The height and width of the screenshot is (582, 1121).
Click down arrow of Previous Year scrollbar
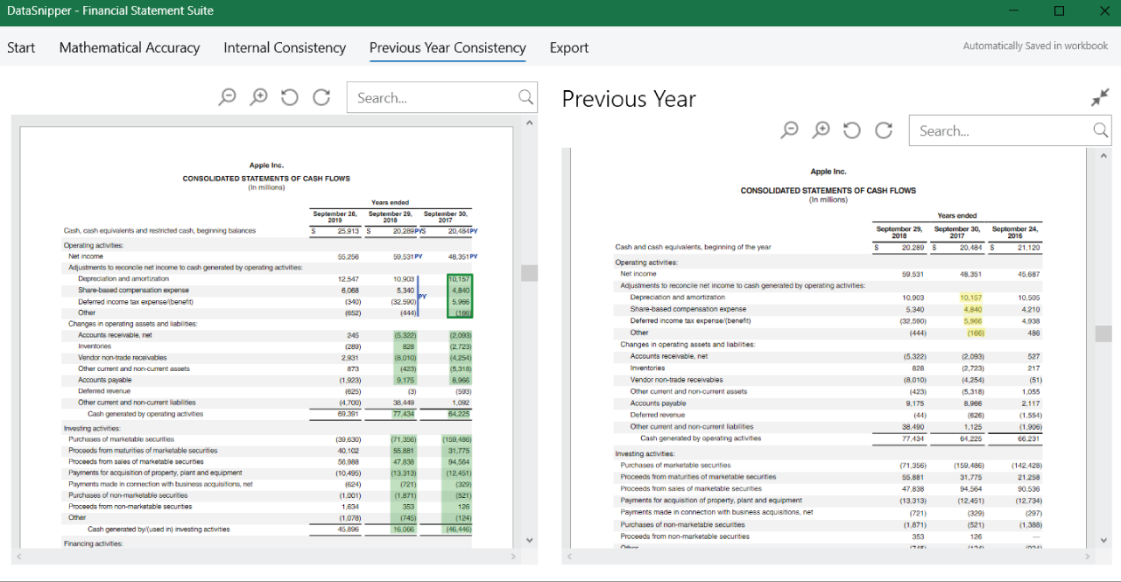tap(1103, 540)
